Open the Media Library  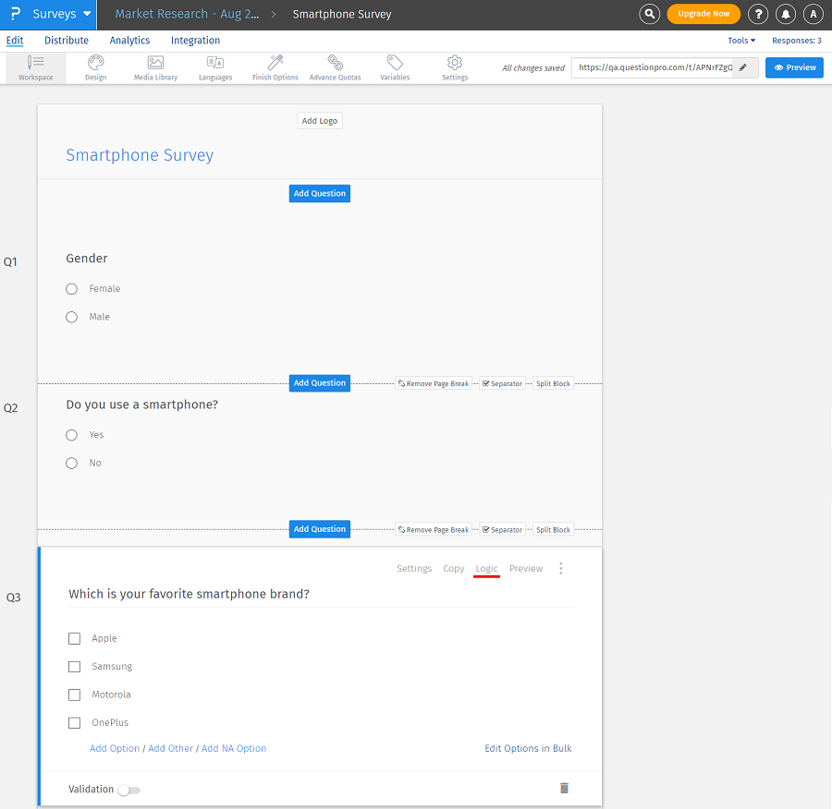[x=155, y=67]
